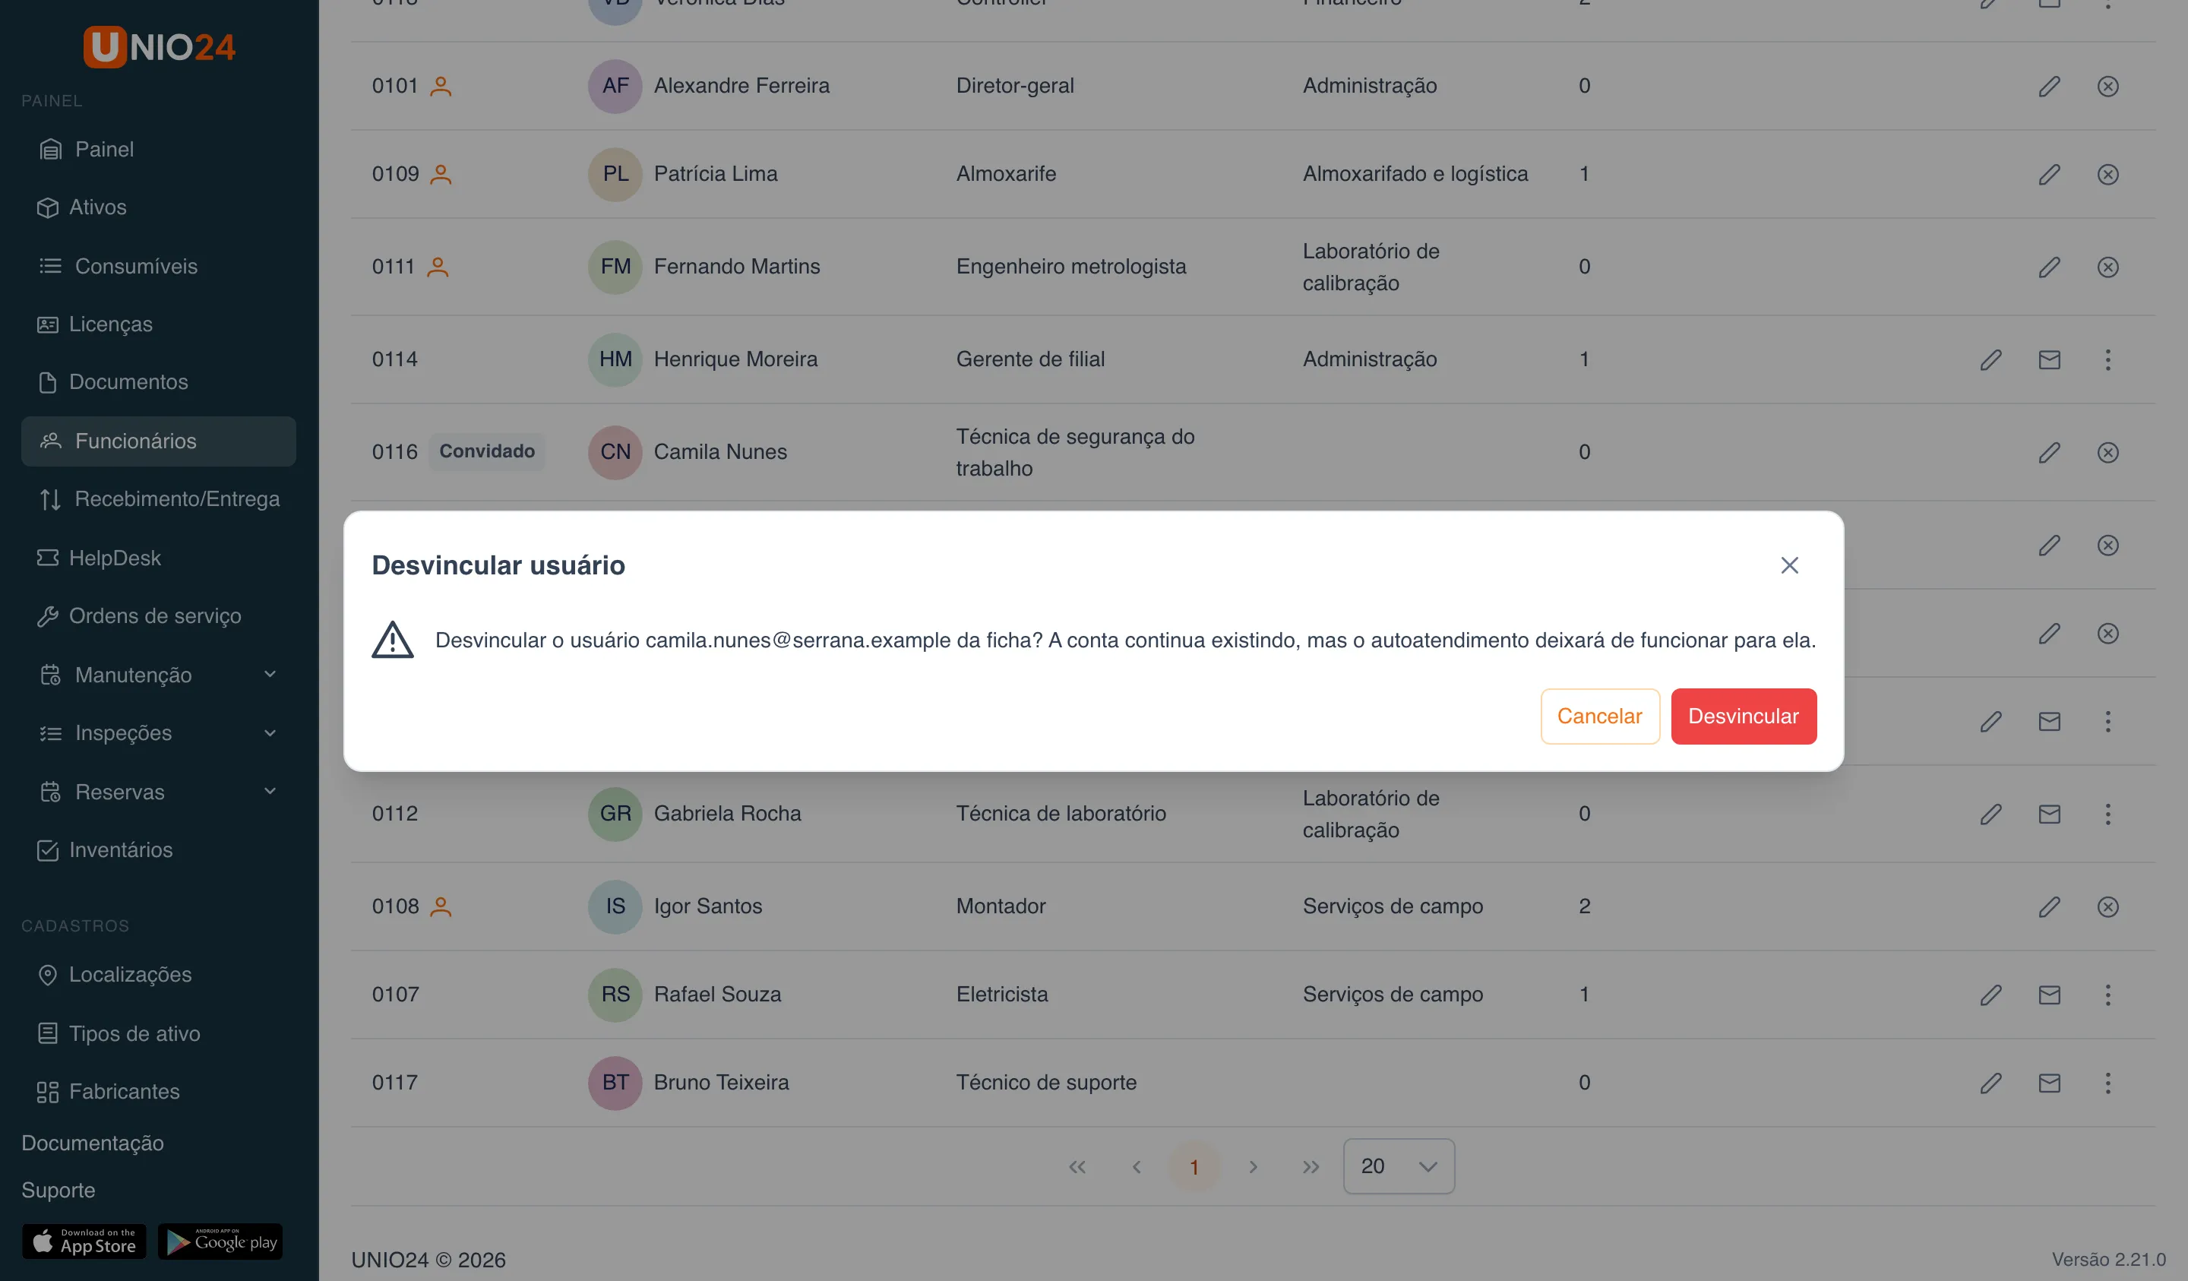Click unlink circle-x icon on Camila Nunes row
2188x1281 pixels.
point(2107,451)
